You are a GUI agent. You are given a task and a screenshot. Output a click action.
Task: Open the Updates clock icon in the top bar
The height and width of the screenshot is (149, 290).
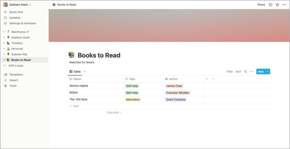[270, 5]
